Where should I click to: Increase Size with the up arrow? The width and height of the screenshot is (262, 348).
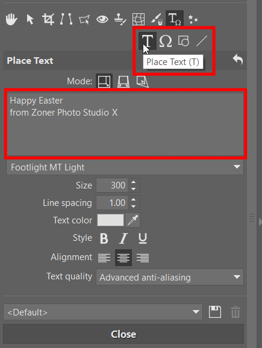pyautogui.click(x=134, y=182)
